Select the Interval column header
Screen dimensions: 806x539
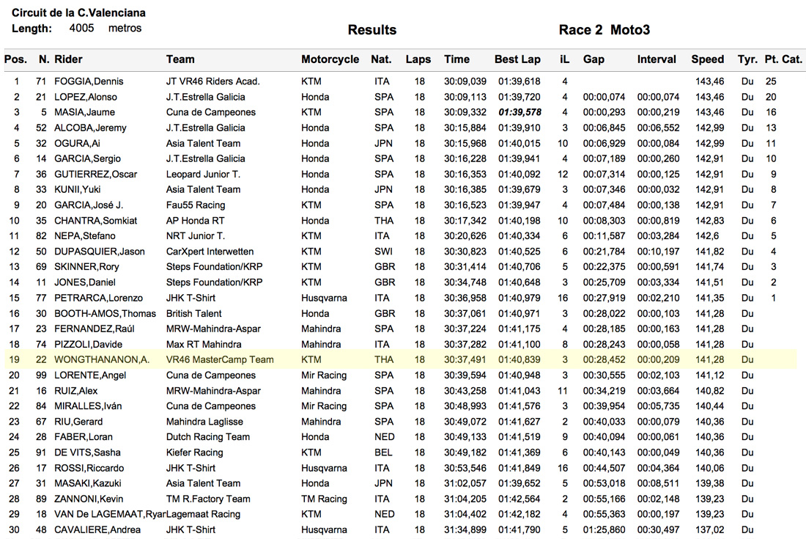(x=657, y=59)
